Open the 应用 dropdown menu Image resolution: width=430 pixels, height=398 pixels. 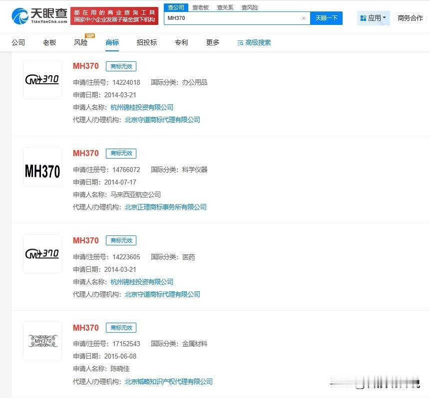[373, 18]
